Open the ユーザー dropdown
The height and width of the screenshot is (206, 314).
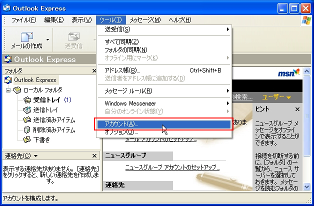click(276, 97)
